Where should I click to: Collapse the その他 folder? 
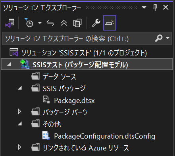pos(20,124)
